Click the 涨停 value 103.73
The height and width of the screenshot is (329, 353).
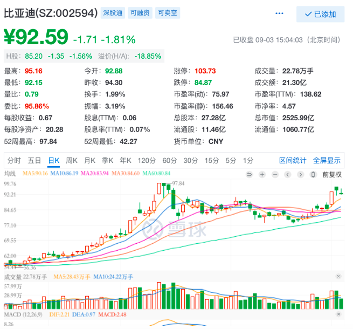[x=205, y=71]
